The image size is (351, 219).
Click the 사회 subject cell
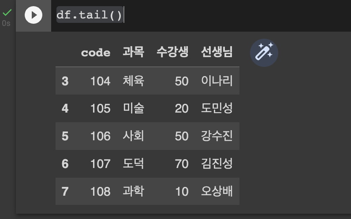[133, 136]
